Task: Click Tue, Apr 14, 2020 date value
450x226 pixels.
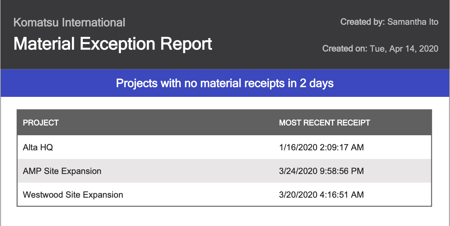Action: point(404,48)
